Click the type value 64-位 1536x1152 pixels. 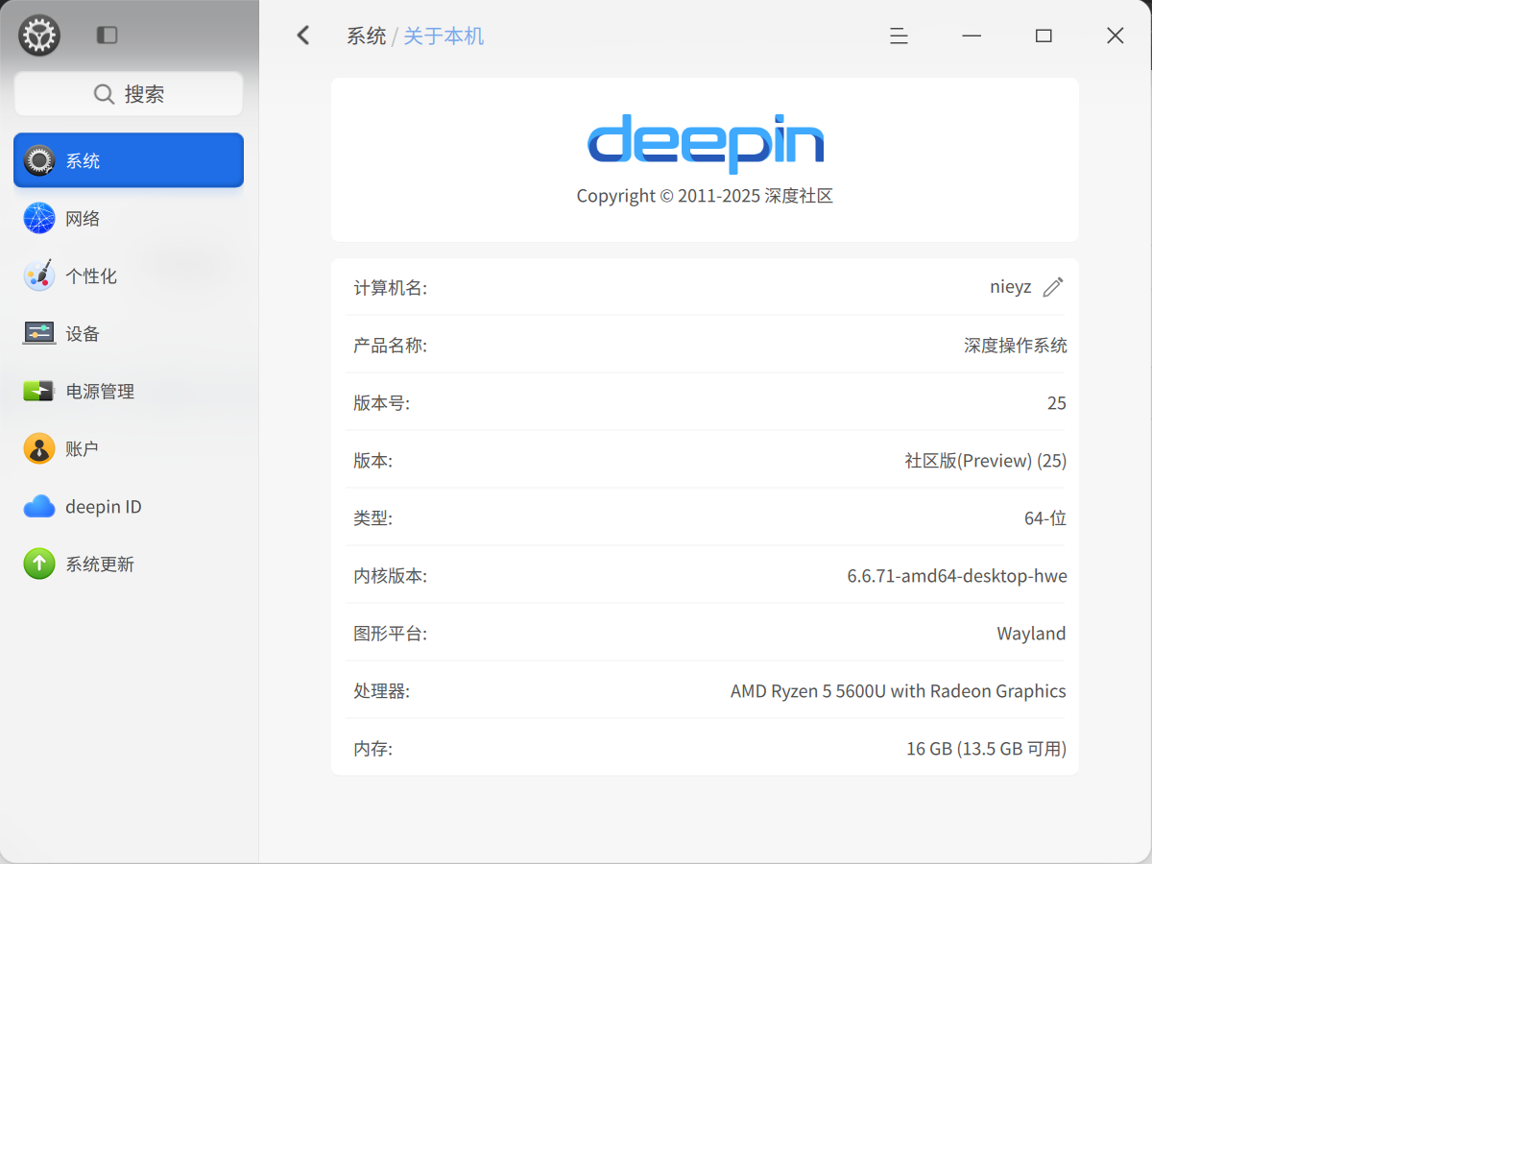tap(1045, 517)
